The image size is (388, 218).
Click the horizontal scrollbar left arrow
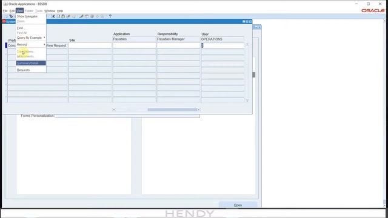point(114,110)
